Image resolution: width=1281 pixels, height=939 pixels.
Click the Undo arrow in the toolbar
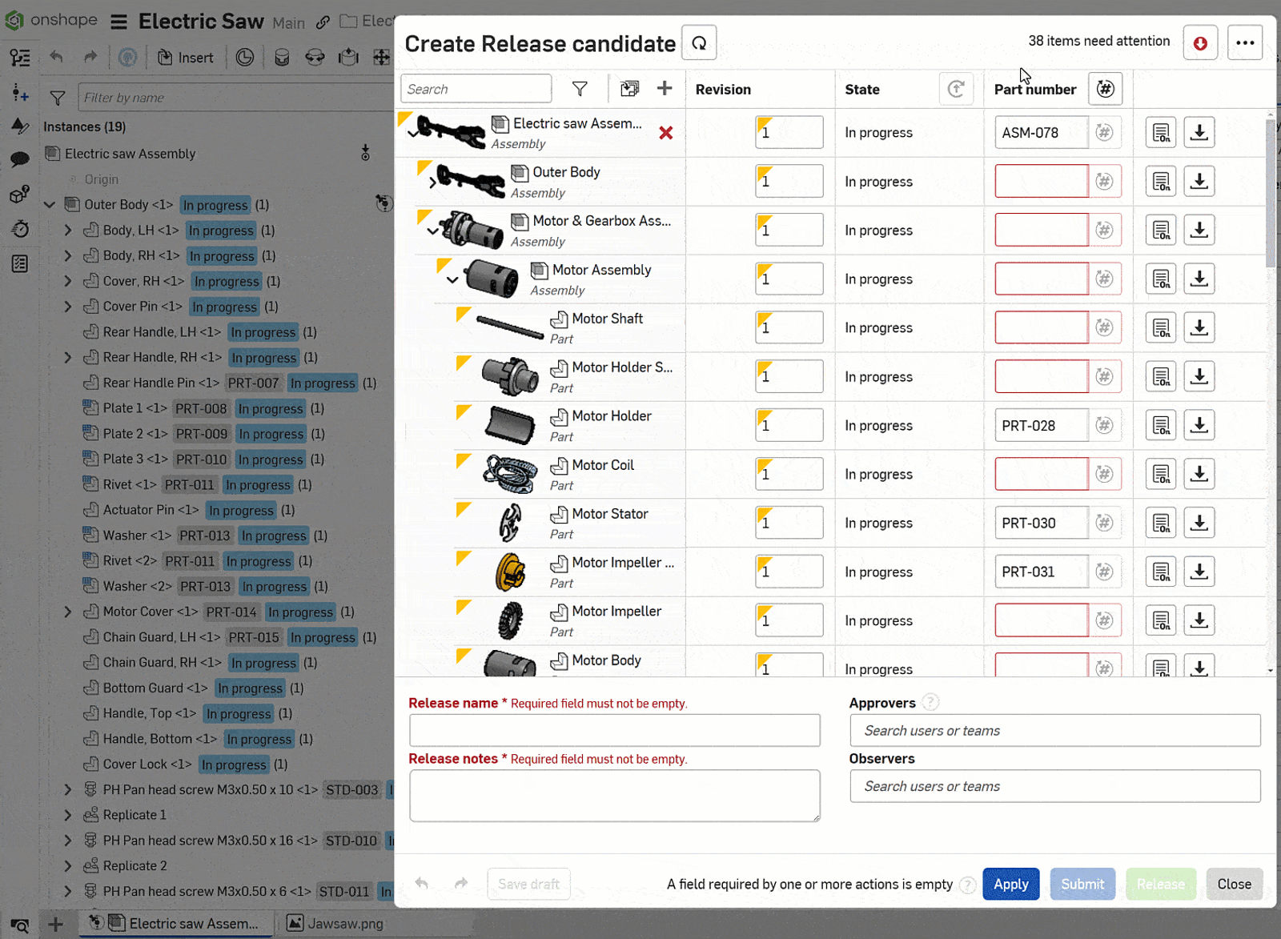(54, 57)
